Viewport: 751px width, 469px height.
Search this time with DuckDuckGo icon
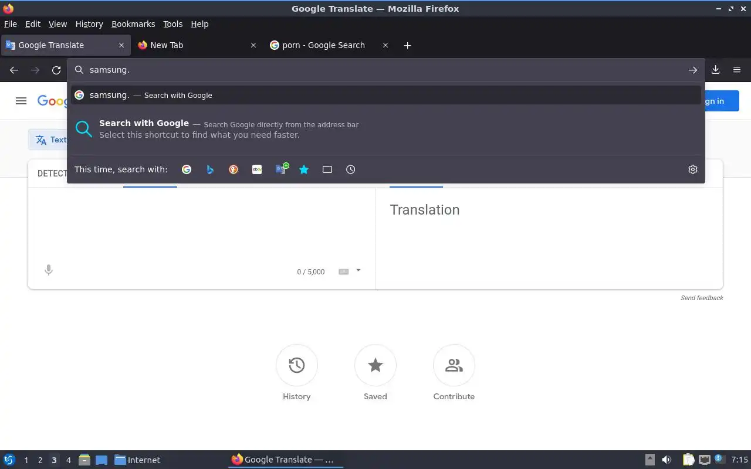coord(234,169)
